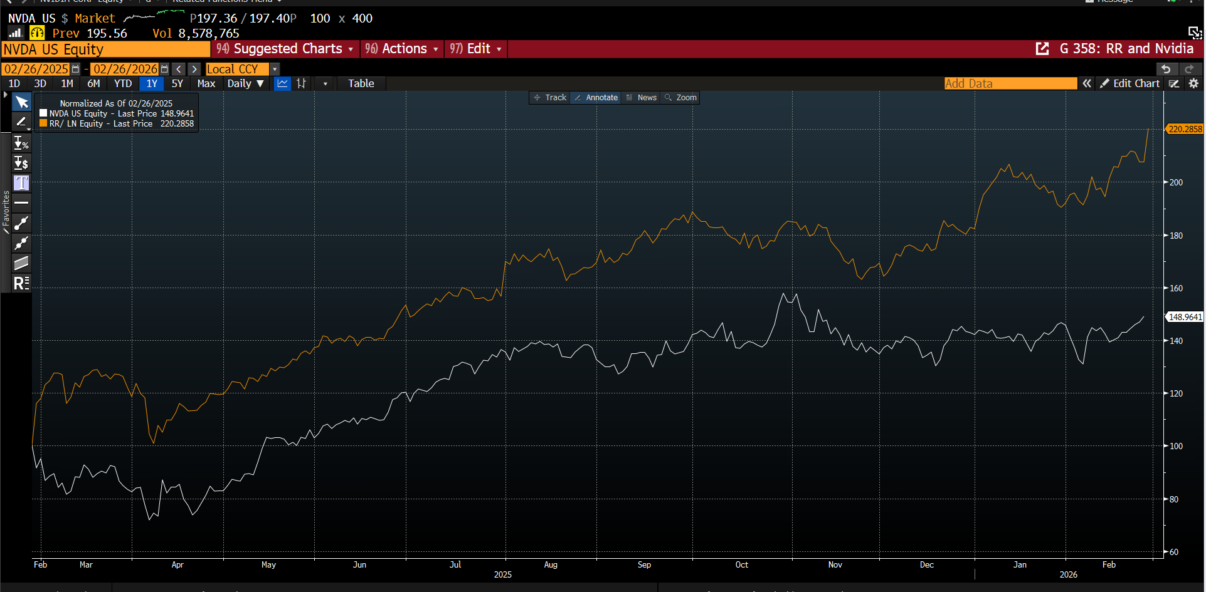Click the Edit Chart button
1206x592 pixels.
tap(1129, 83)
